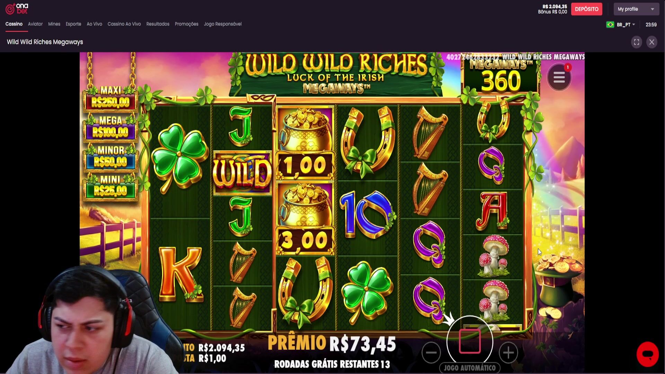Viewport: 665px width, 374px height.
Task: Decrease the bet with the minus button
Action: [x=431, y=353]
